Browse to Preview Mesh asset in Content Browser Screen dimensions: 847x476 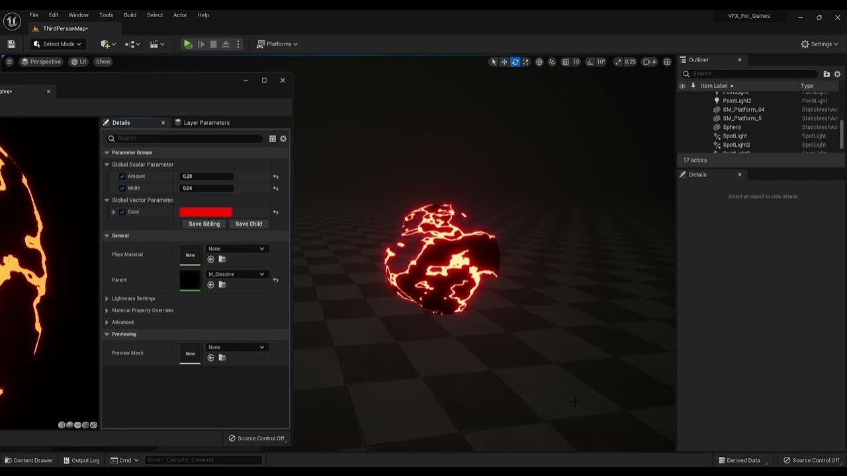[x=222, y=358]
